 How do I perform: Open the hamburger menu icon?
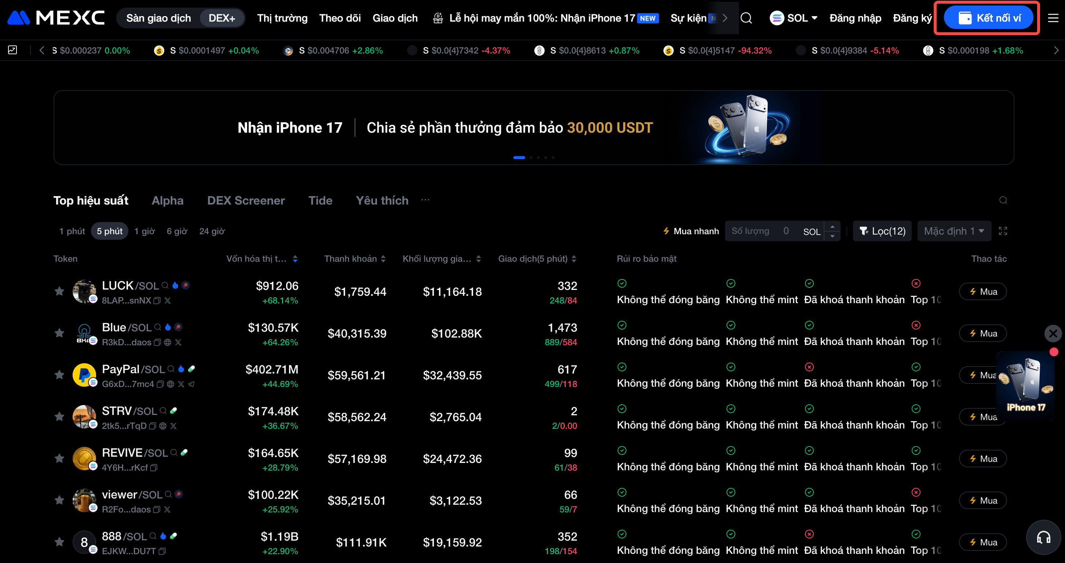pos(1053,18)
